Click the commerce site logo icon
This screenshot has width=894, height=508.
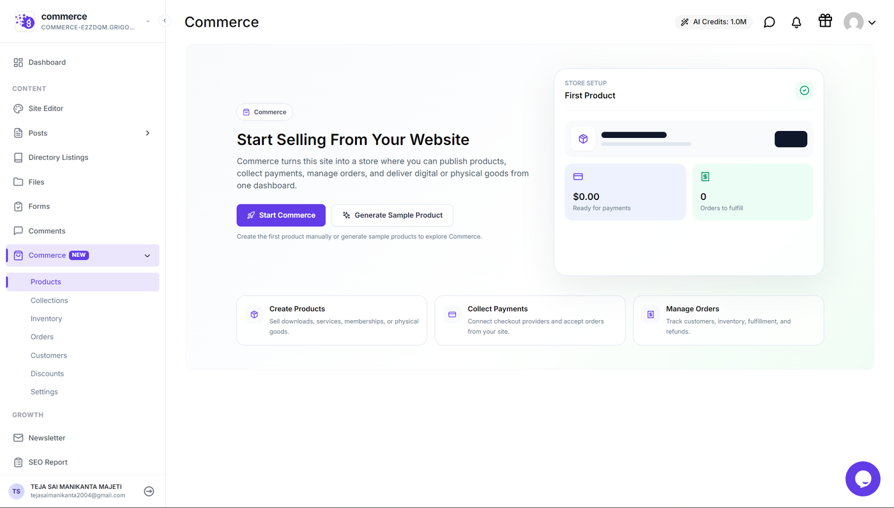(25, 21)
